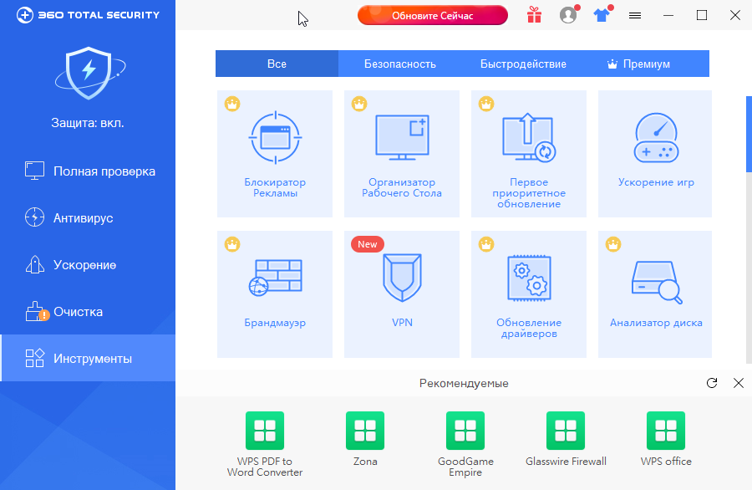This screenshot has width=752, height=490.
Task: Click premium crown badge on Брандмауэр
Action: [232, 244]
